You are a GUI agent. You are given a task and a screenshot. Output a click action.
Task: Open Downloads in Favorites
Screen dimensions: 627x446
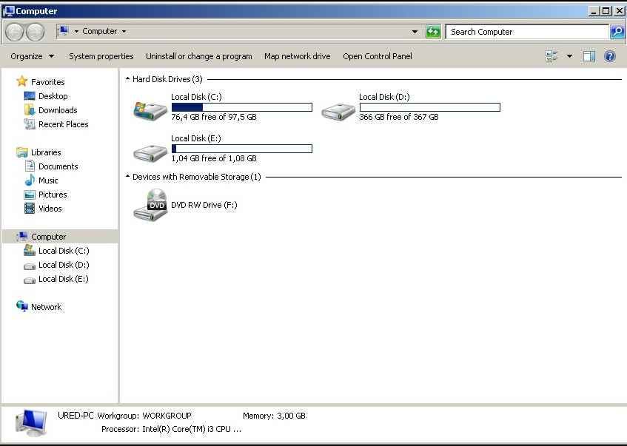coord(58,110)
